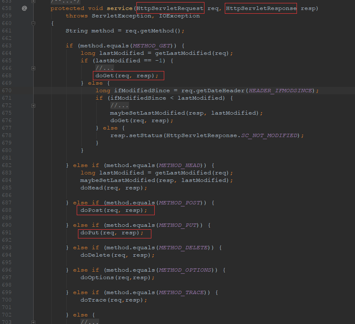Click the SC_NOT_MODIFIED constant
The image size is (355, 324).
(x=269, y=135)
